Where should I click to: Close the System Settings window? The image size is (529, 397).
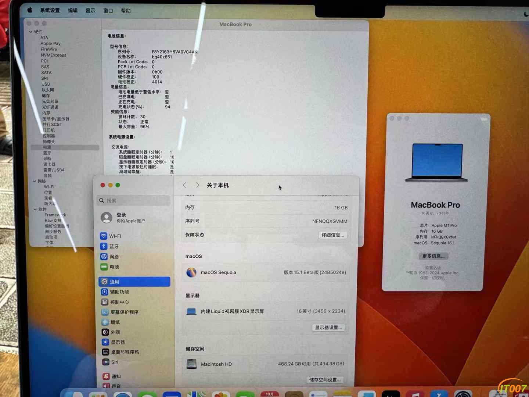tap(103, 185)
